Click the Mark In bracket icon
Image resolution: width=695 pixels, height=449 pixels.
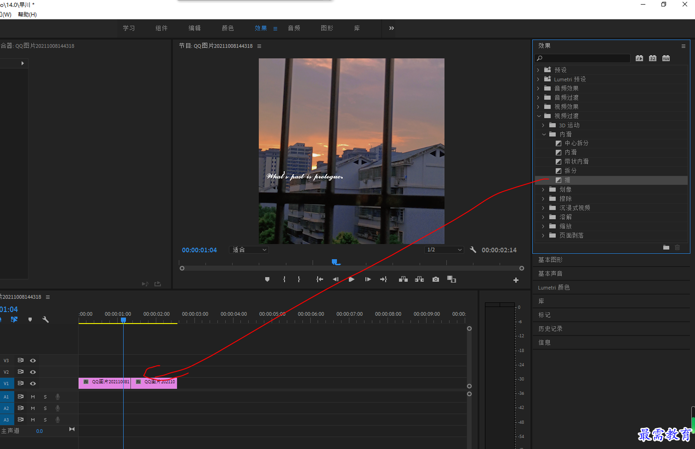pyautogui.click(x=284, y=279)
